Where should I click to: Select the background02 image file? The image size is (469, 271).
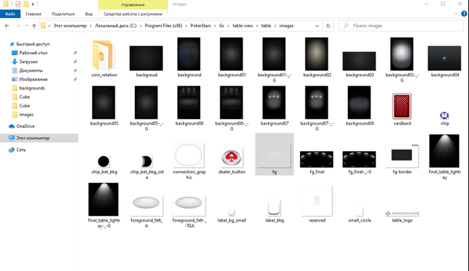317,58
